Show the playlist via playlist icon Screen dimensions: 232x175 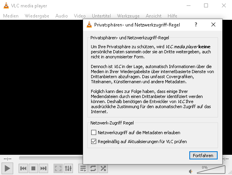point(83,168)
